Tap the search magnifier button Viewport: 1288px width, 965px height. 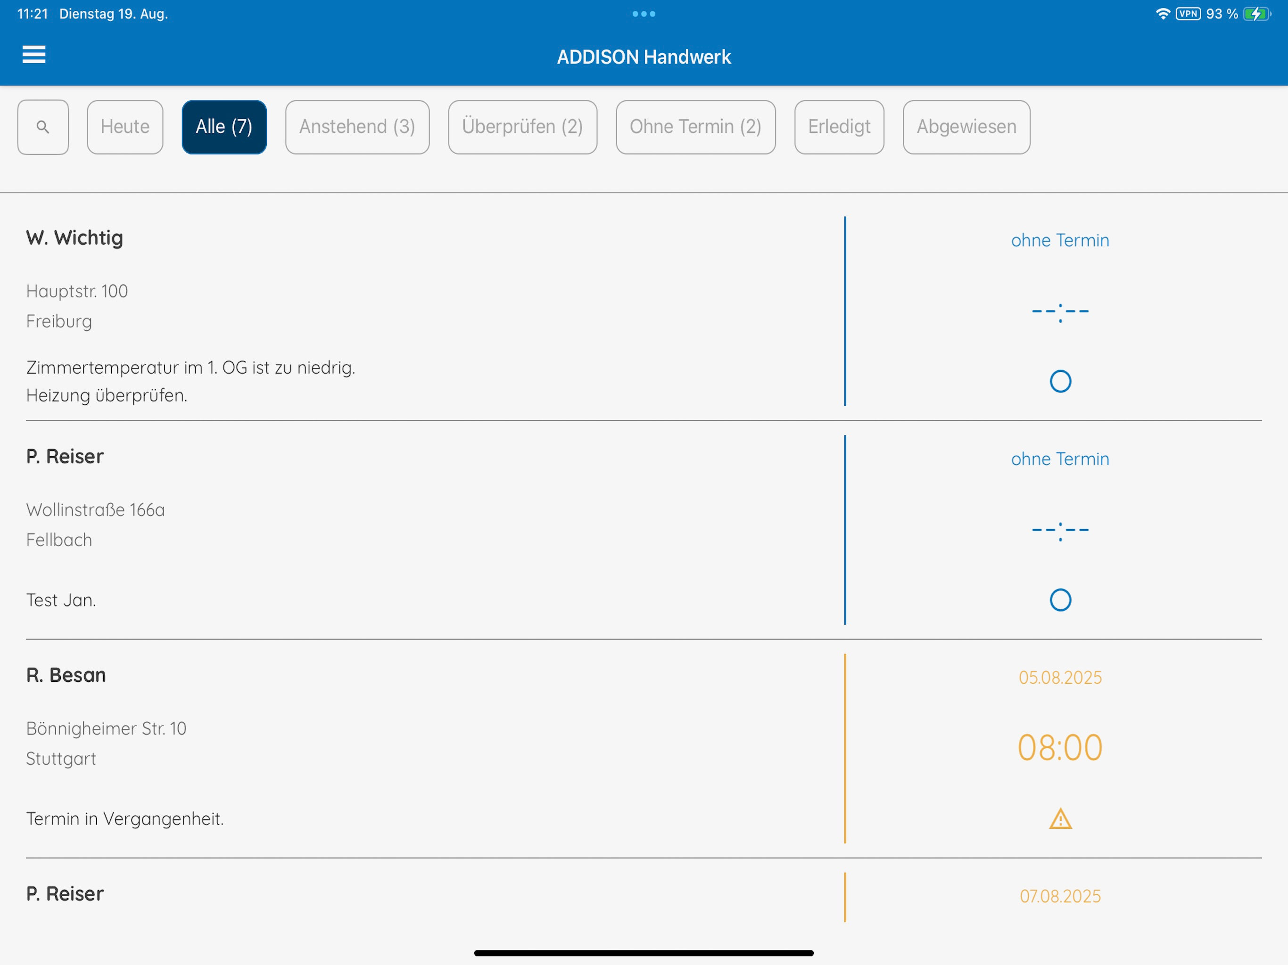pos(43,127)
